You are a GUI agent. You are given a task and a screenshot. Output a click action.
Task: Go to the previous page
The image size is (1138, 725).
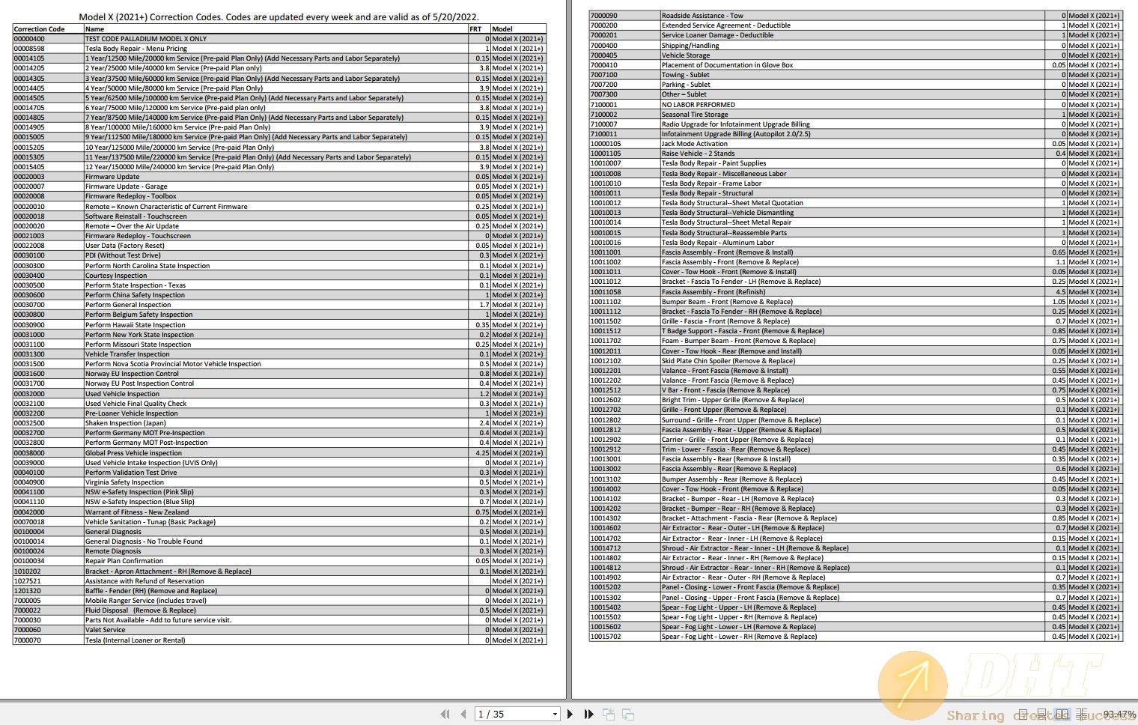click(463, 715)
